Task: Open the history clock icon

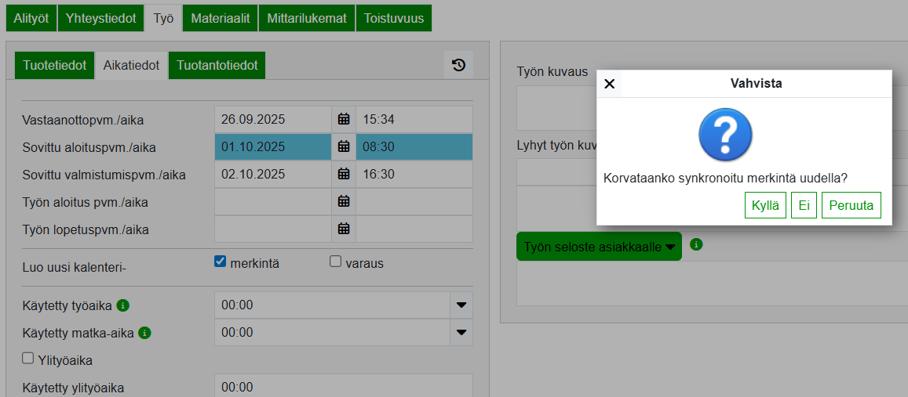Action: coord(459,65)
